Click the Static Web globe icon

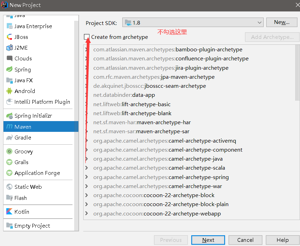point(9,187)
